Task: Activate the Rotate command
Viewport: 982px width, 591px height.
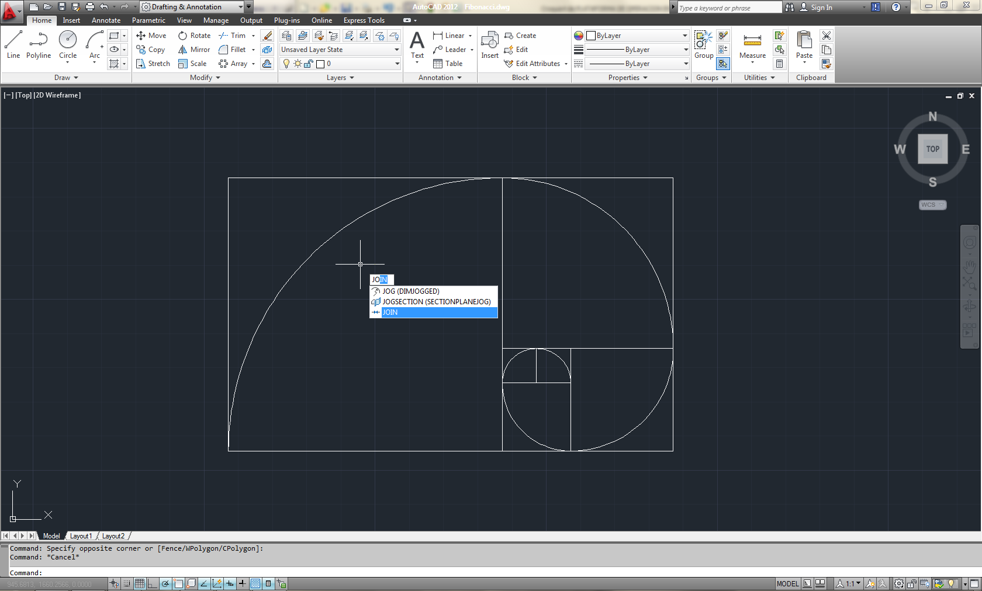Action: click(194, 36)
